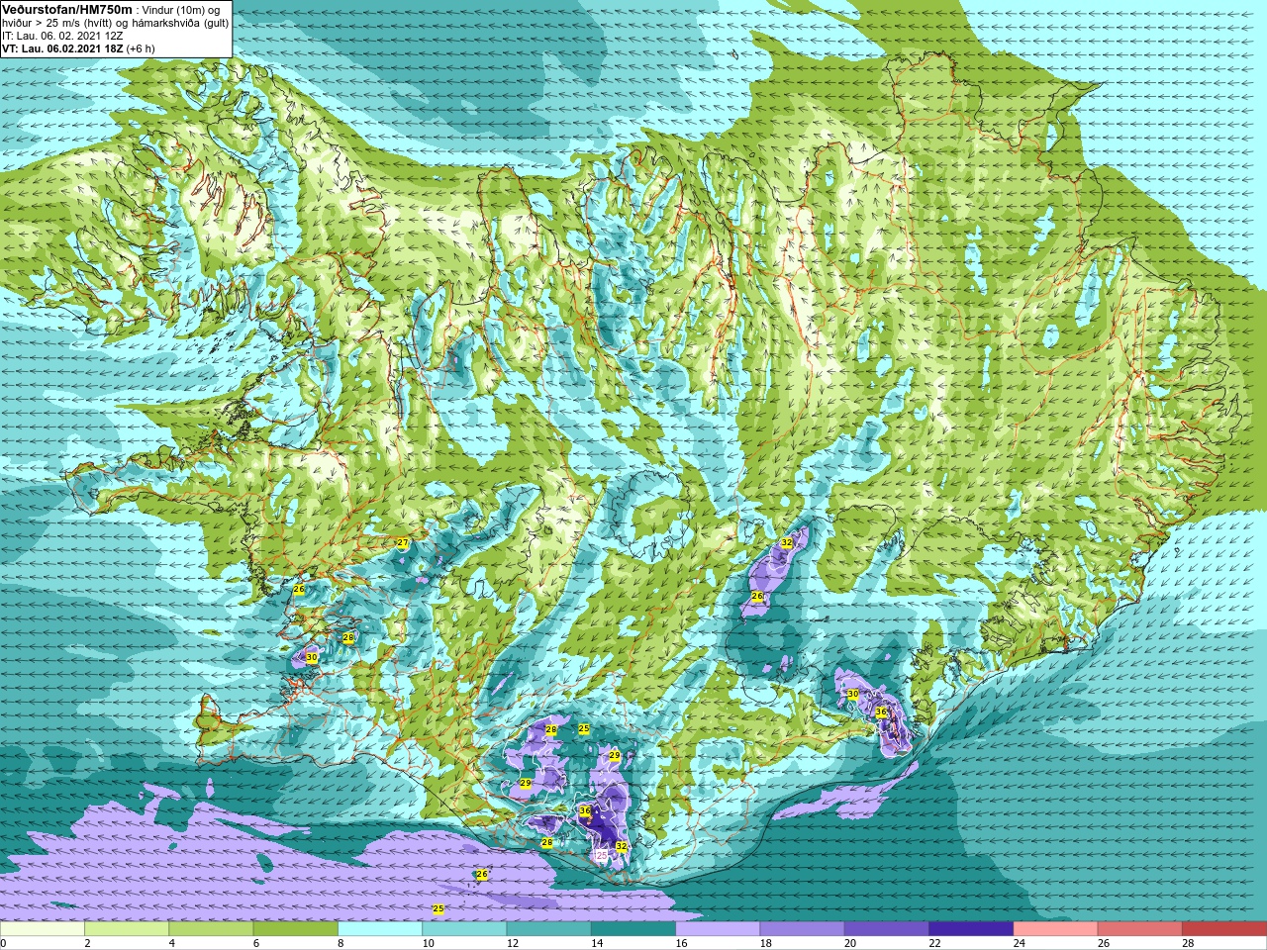The image size is (1267, 950).
Task: Click gust label 30 on the southwest peninsula
Action: (311, 657)
